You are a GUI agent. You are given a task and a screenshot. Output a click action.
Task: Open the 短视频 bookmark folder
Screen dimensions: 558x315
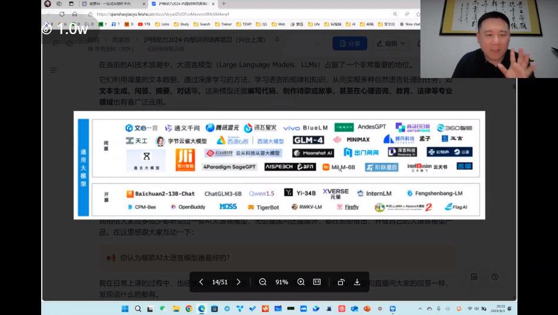pyautogui.click(x=333, y=24)
